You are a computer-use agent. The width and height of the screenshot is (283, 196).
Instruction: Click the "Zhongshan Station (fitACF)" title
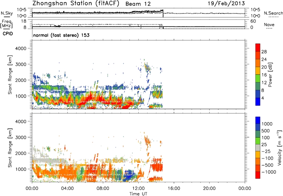(76, 4)
